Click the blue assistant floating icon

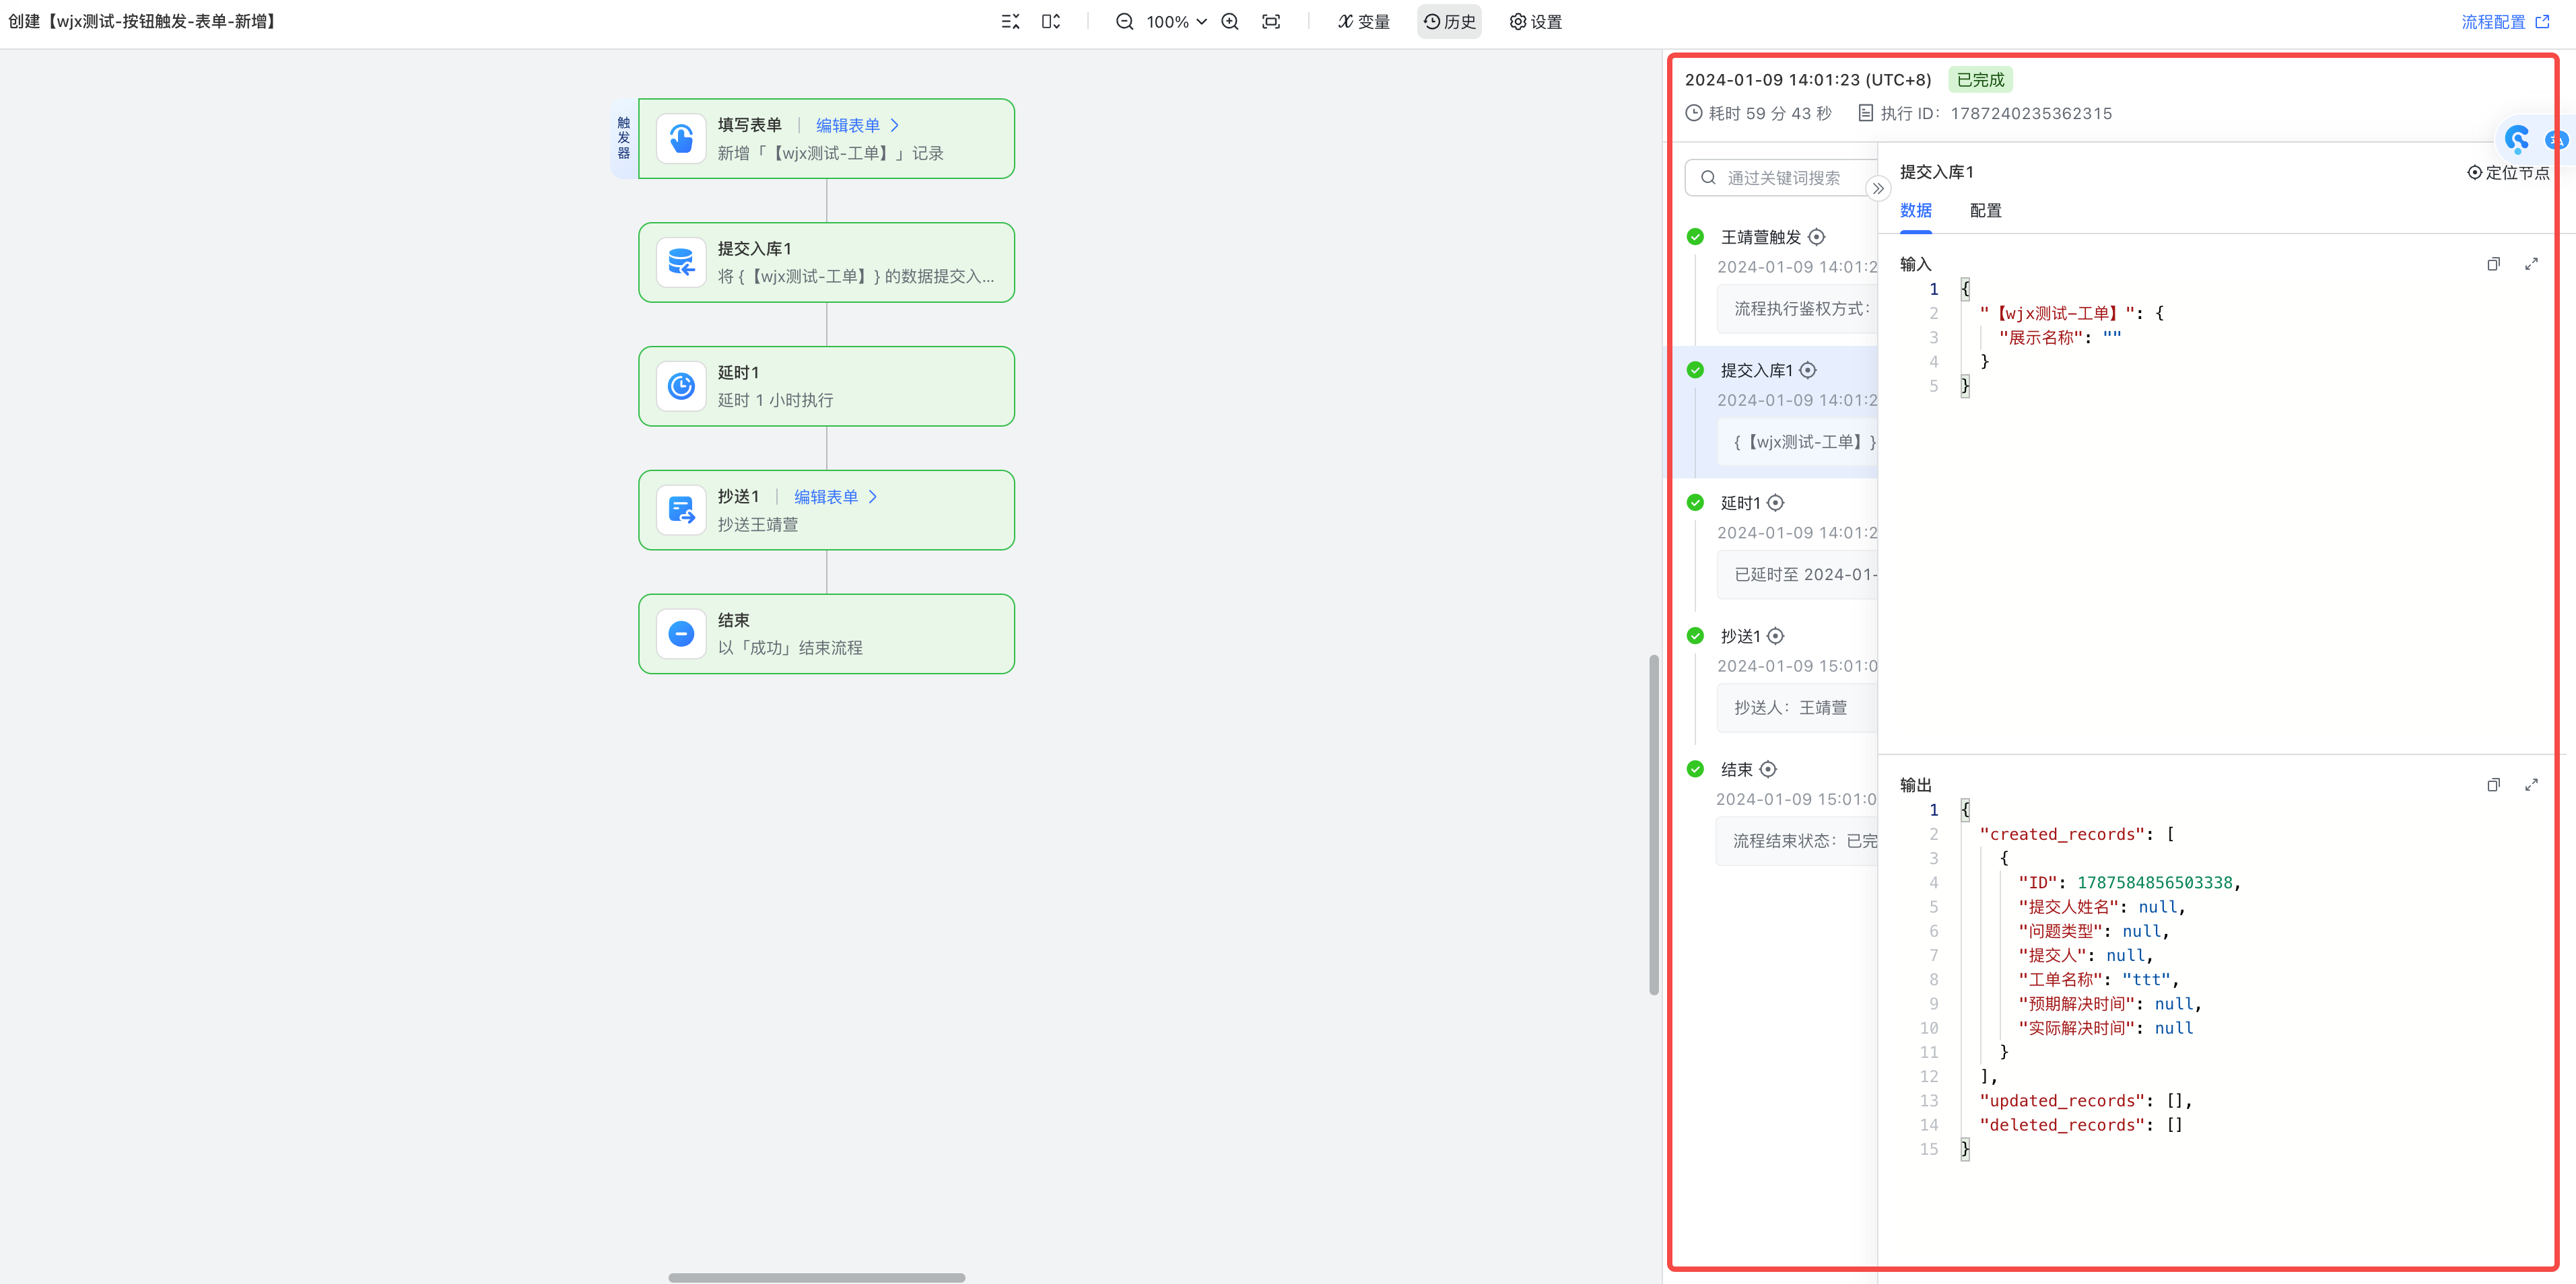2517,139
